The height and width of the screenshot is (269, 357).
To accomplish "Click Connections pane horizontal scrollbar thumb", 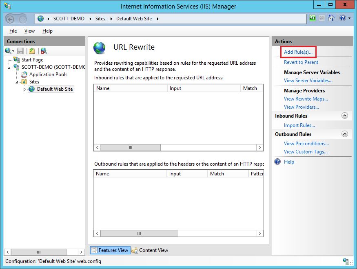I will [x=39, y=252].
